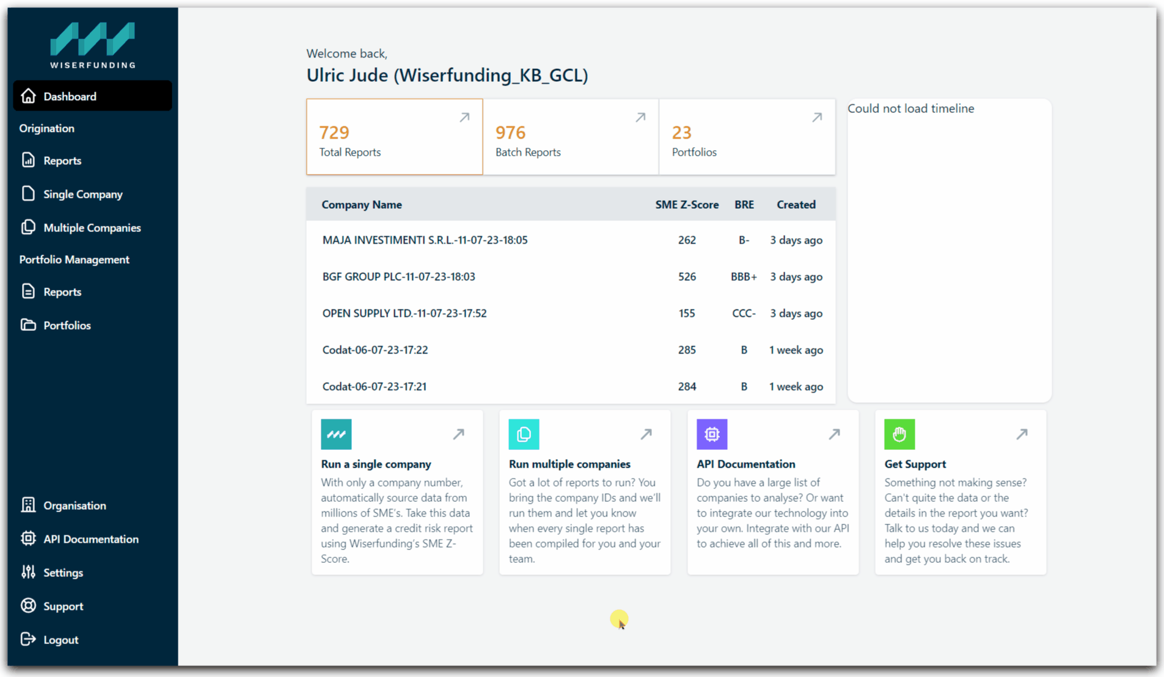
Task: Click the Origination Reports chart icon
Action: (x=28, y=160)
